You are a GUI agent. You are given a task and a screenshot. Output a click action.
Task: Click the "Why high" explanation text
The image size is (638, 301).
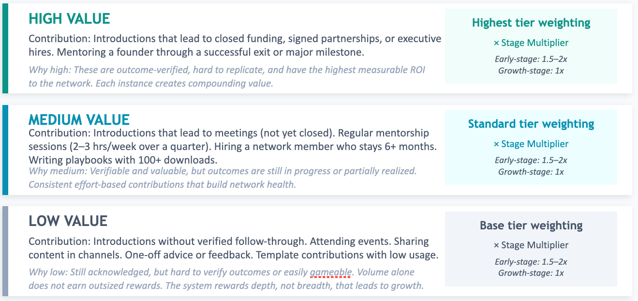click(226, 76)
